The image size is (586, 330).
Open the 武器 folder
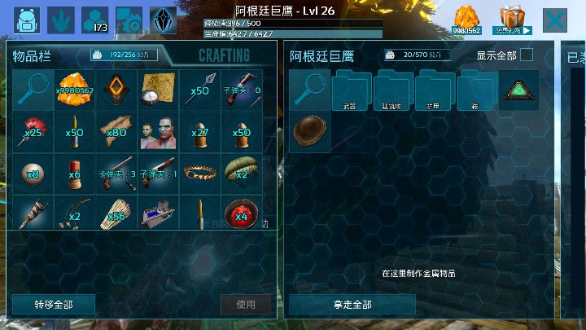point(352,90)
